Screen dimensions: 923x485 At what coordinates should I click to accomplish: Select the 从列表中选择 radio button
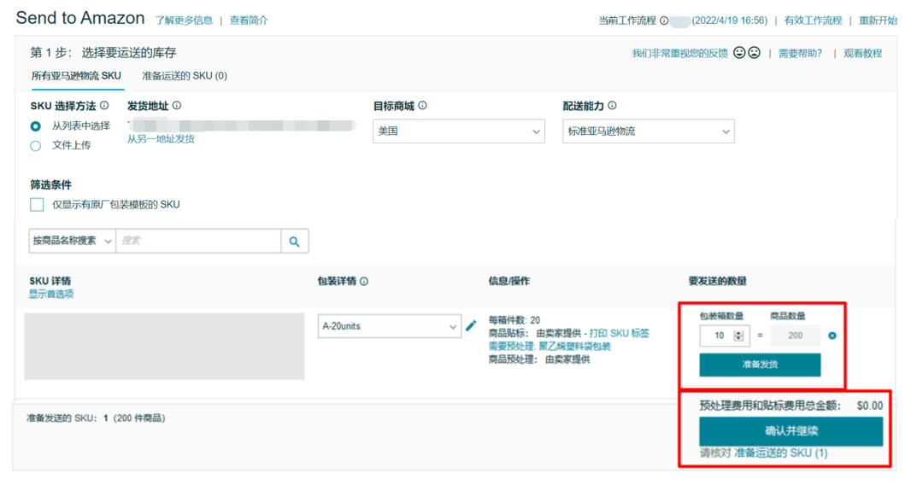click(36, 126)
